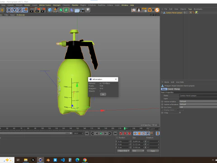217x163 pixels.
Task: Click Render to Picture Viewer icon
Action: (x=38, y=10)
